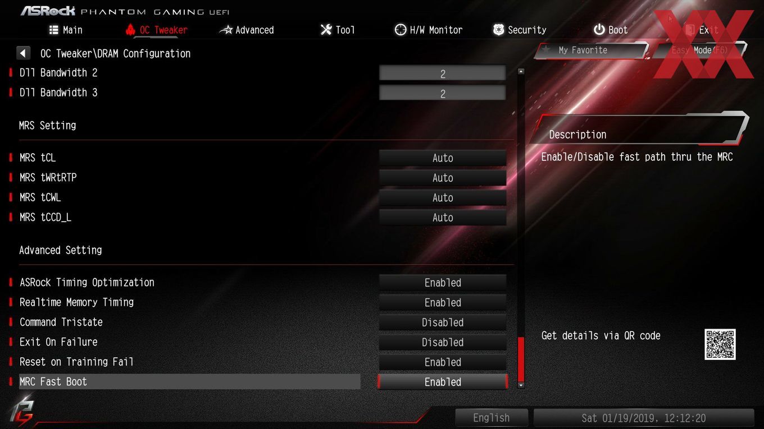The height and width of the screenshot is (429, 764).
Task: Click the Dll Bandwidth 2 value field
Action: pyautogui.click(x=443, y=73)
